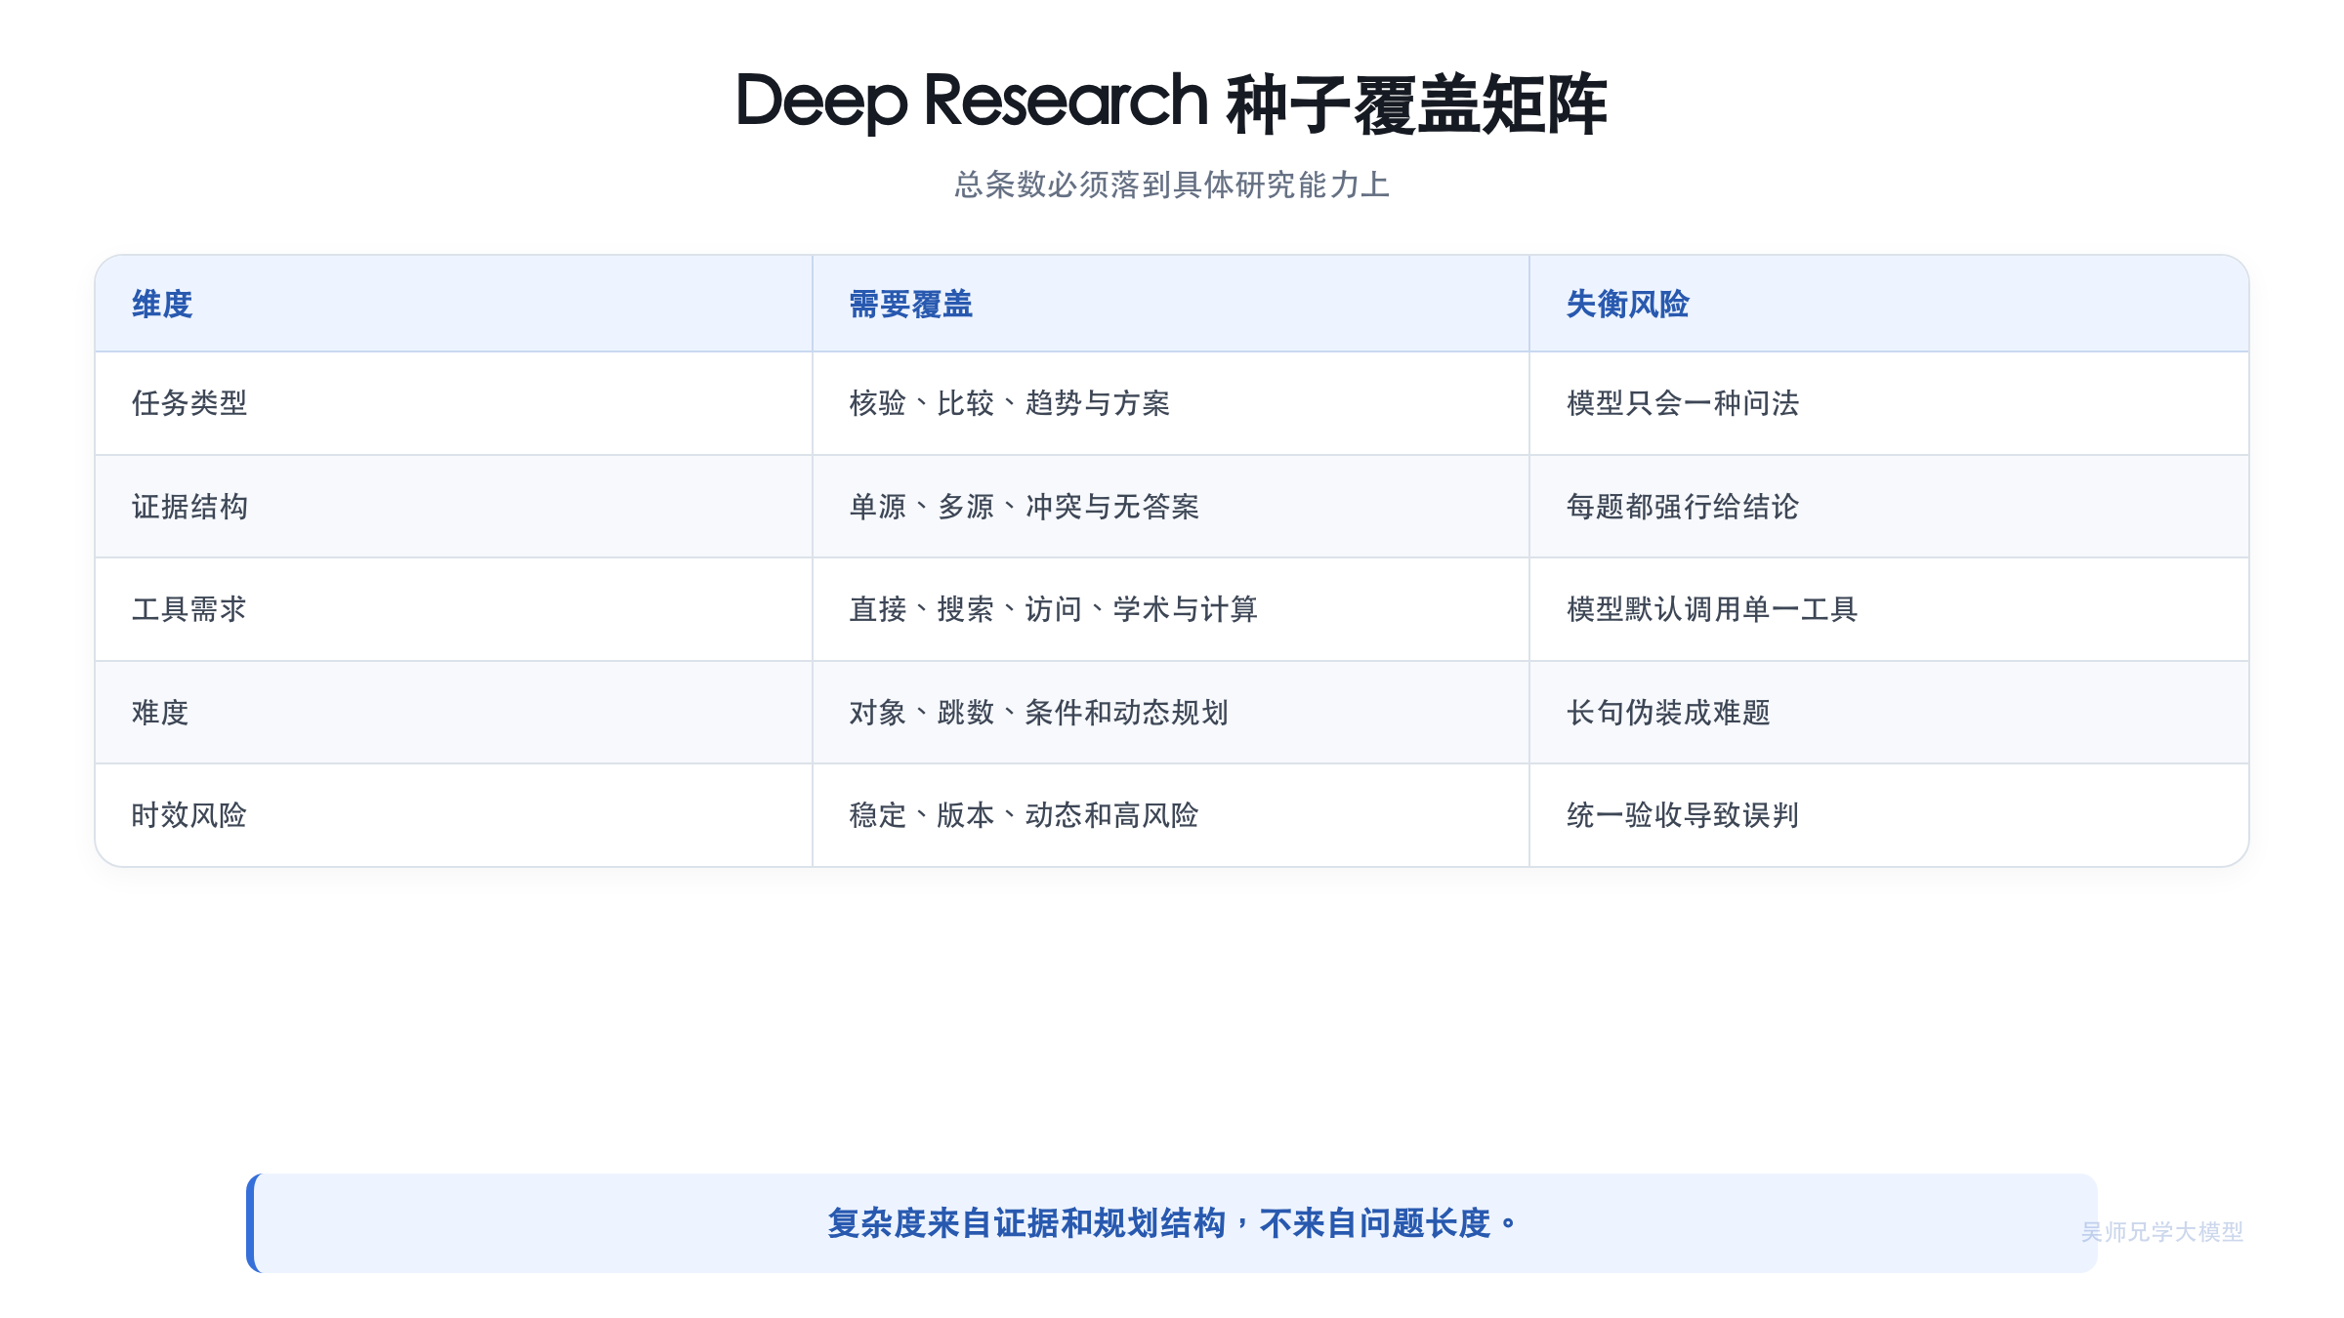Select the cell "长句伪装成难题"

pos(1889,713)
